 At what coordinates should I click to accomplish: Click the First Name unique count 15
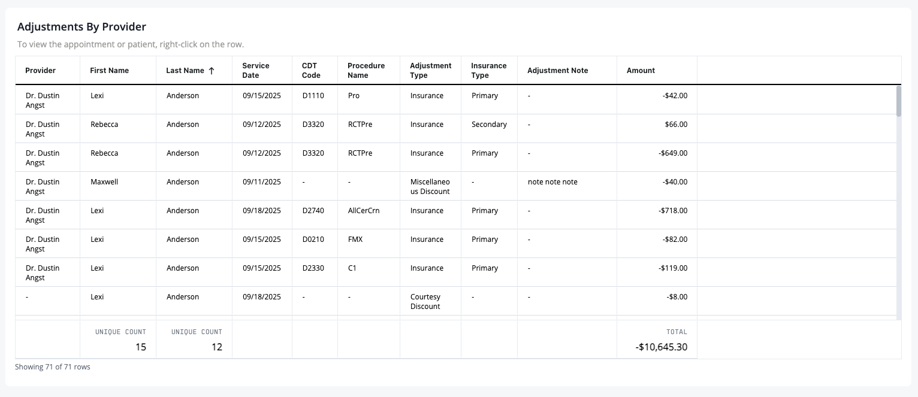[x=118, y=340]
